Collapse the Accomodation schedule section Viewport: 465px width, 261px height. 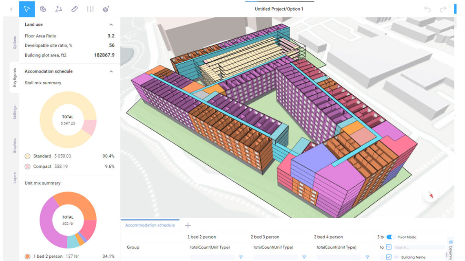click(x=111, y=71)
